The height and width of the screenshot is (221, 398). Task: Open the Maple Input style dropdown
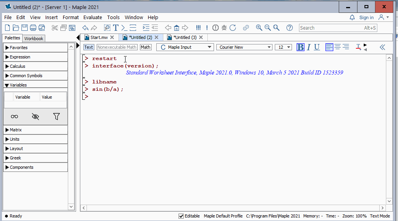coord(184,47)
